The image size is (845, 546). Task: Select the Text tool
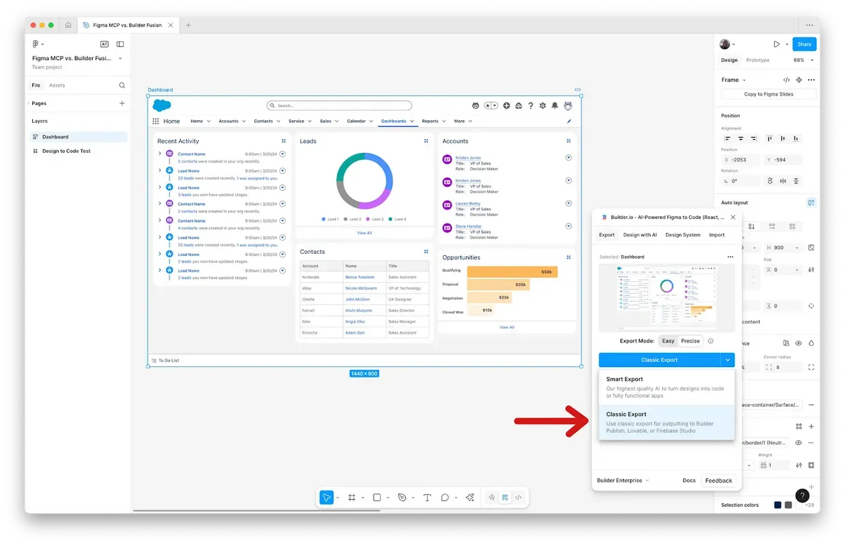(x=427, y=498)
